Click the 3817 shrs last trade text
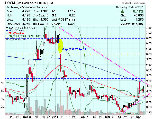This screenshot has height=119, width=154. click(x=68, y=20)
